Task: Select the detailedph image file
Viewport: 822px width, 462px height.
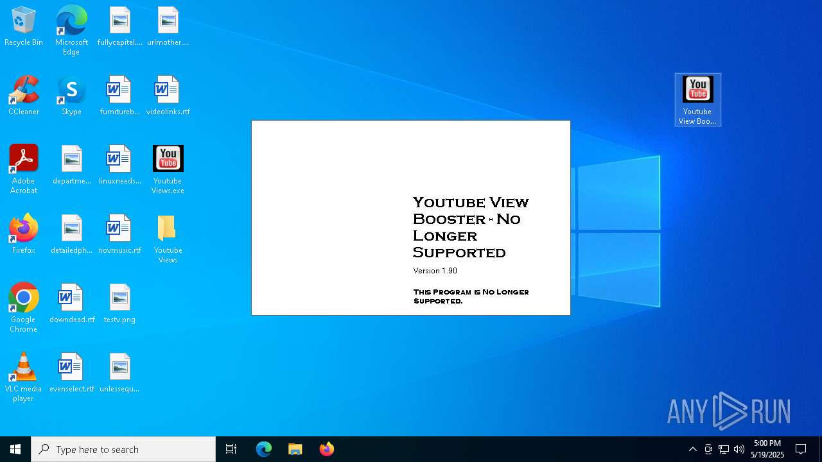Action: (71, 235)
